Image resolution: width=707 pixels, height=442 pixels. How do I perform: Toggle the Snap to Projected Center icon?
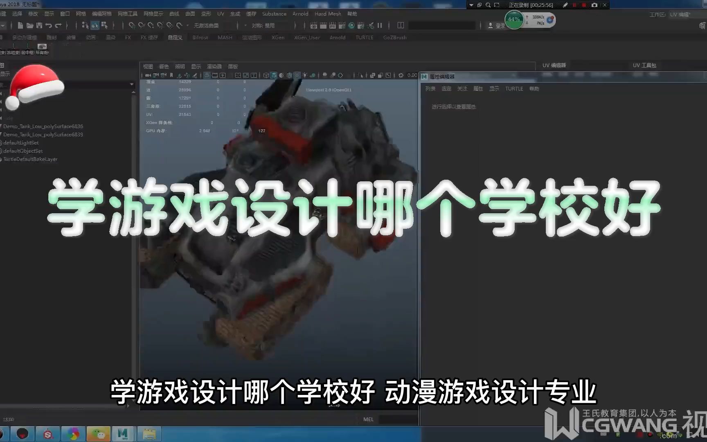tap(160, 25)
